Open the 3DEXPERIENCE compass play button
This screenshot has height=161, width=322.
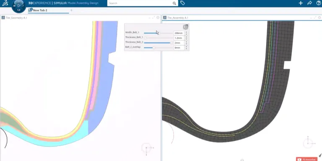click(19, 5)
